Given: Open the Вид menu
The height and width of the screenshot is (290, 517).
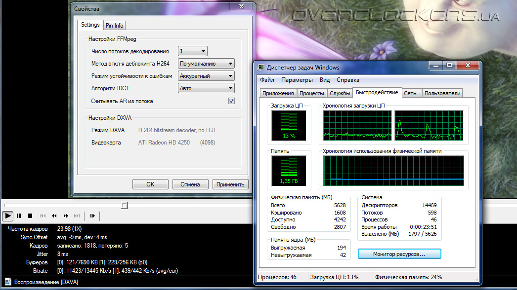Looking at the screenshot, I should (325, 80).
